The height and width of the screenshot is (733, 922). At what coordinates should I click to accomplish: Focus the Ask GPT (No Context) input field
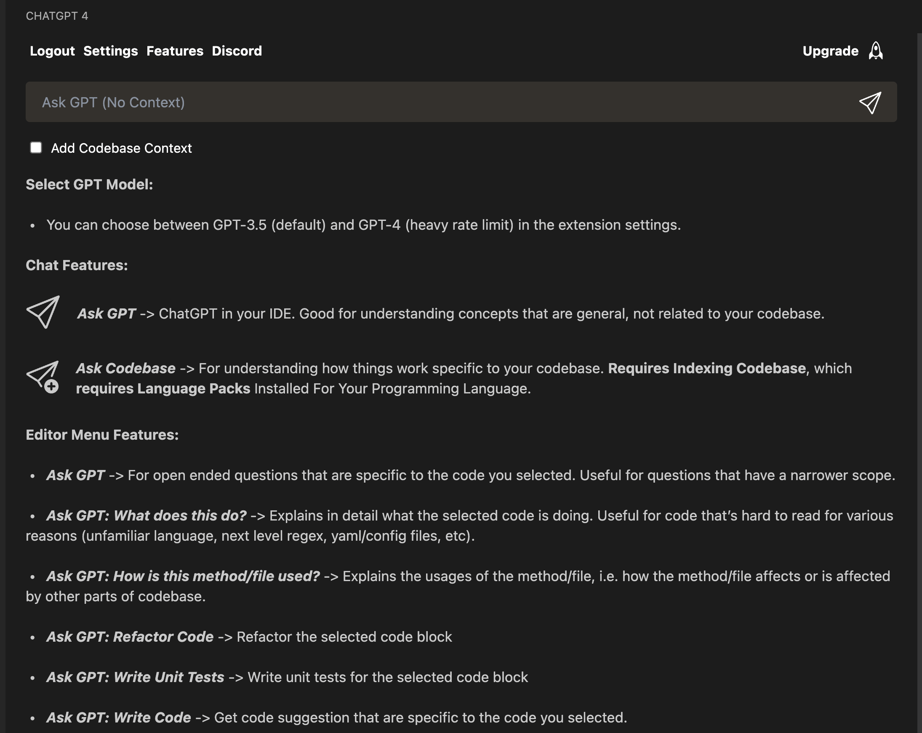(x=428, y=103)
